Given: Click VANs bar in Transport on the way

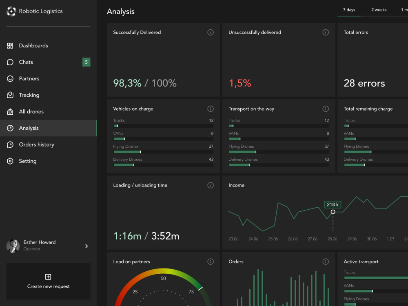Looking at the screenshot, I should point(279,139).
